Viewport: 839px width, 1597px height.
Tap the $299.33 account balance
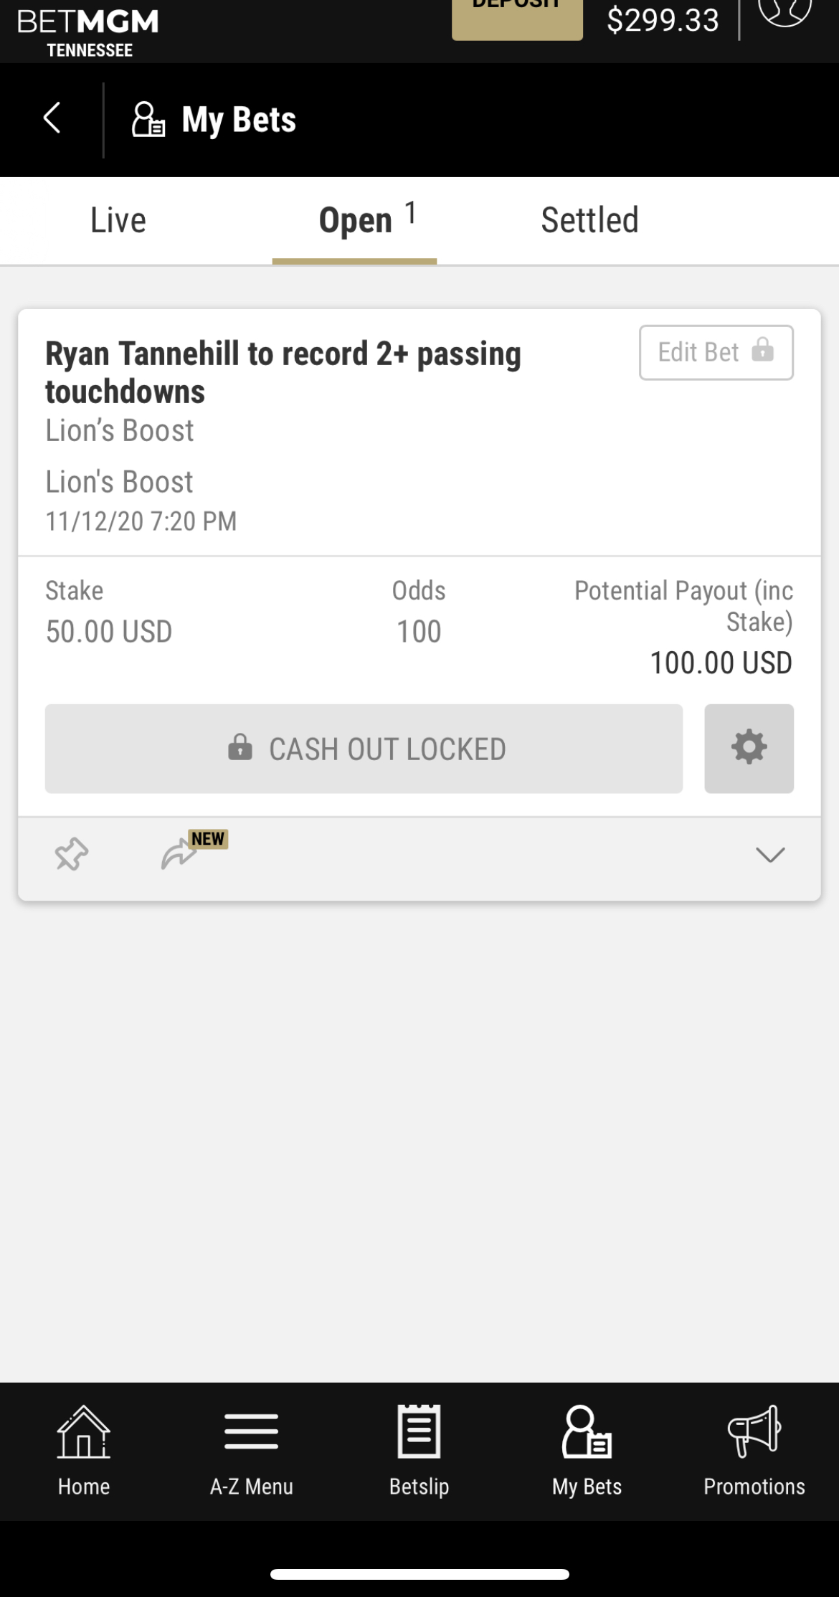click(663, 20)
